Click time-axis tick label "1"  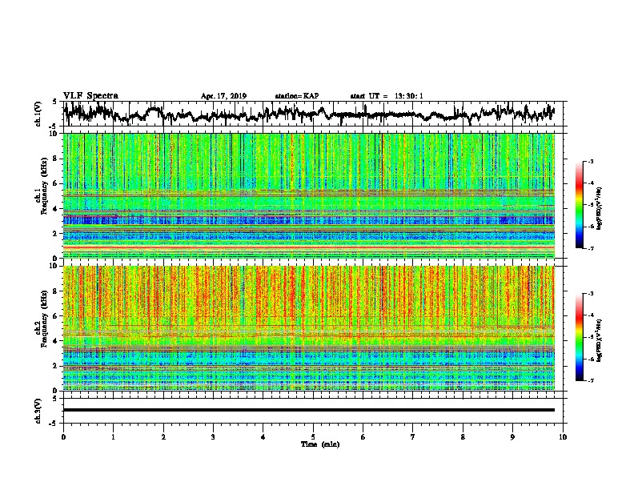coord(113,436)
